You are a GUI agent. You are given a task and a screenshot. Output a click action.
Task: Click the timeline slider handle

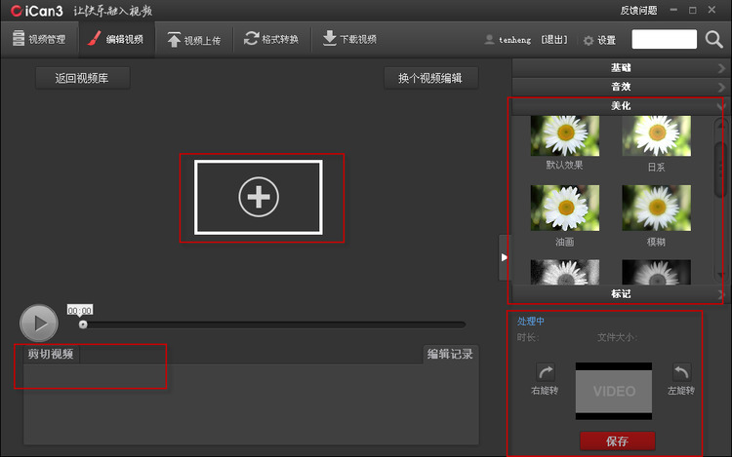point(83,324)
